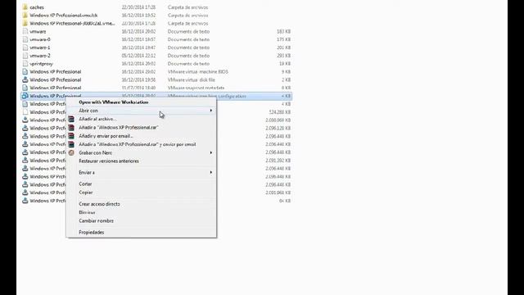Click the vmware text document icon
Viewport: 524px width, 295px height.
coord(25,31)
